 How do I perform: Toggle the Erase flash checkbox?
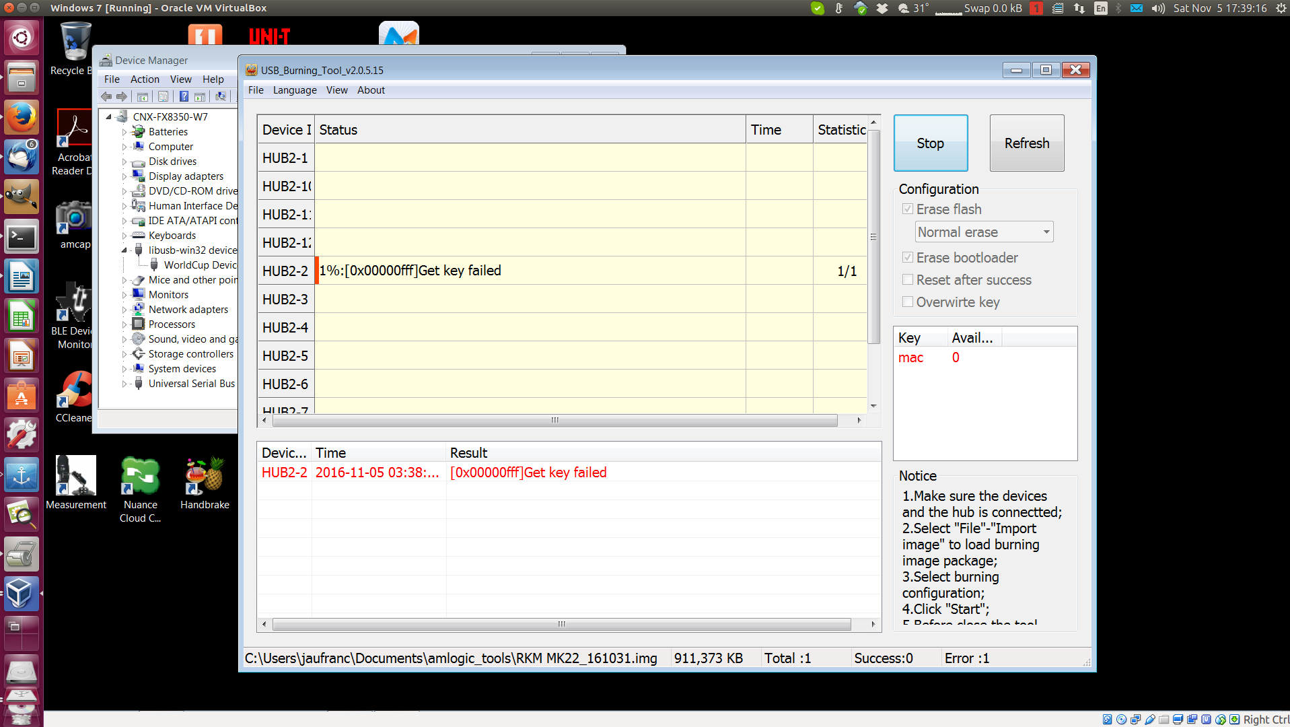point(908,209)
